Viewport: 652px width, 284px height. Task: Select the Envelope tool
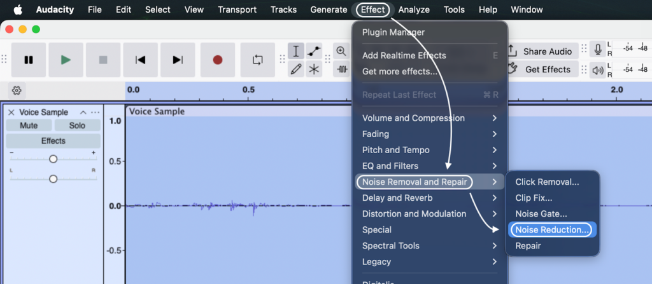(x=314, y=51)
